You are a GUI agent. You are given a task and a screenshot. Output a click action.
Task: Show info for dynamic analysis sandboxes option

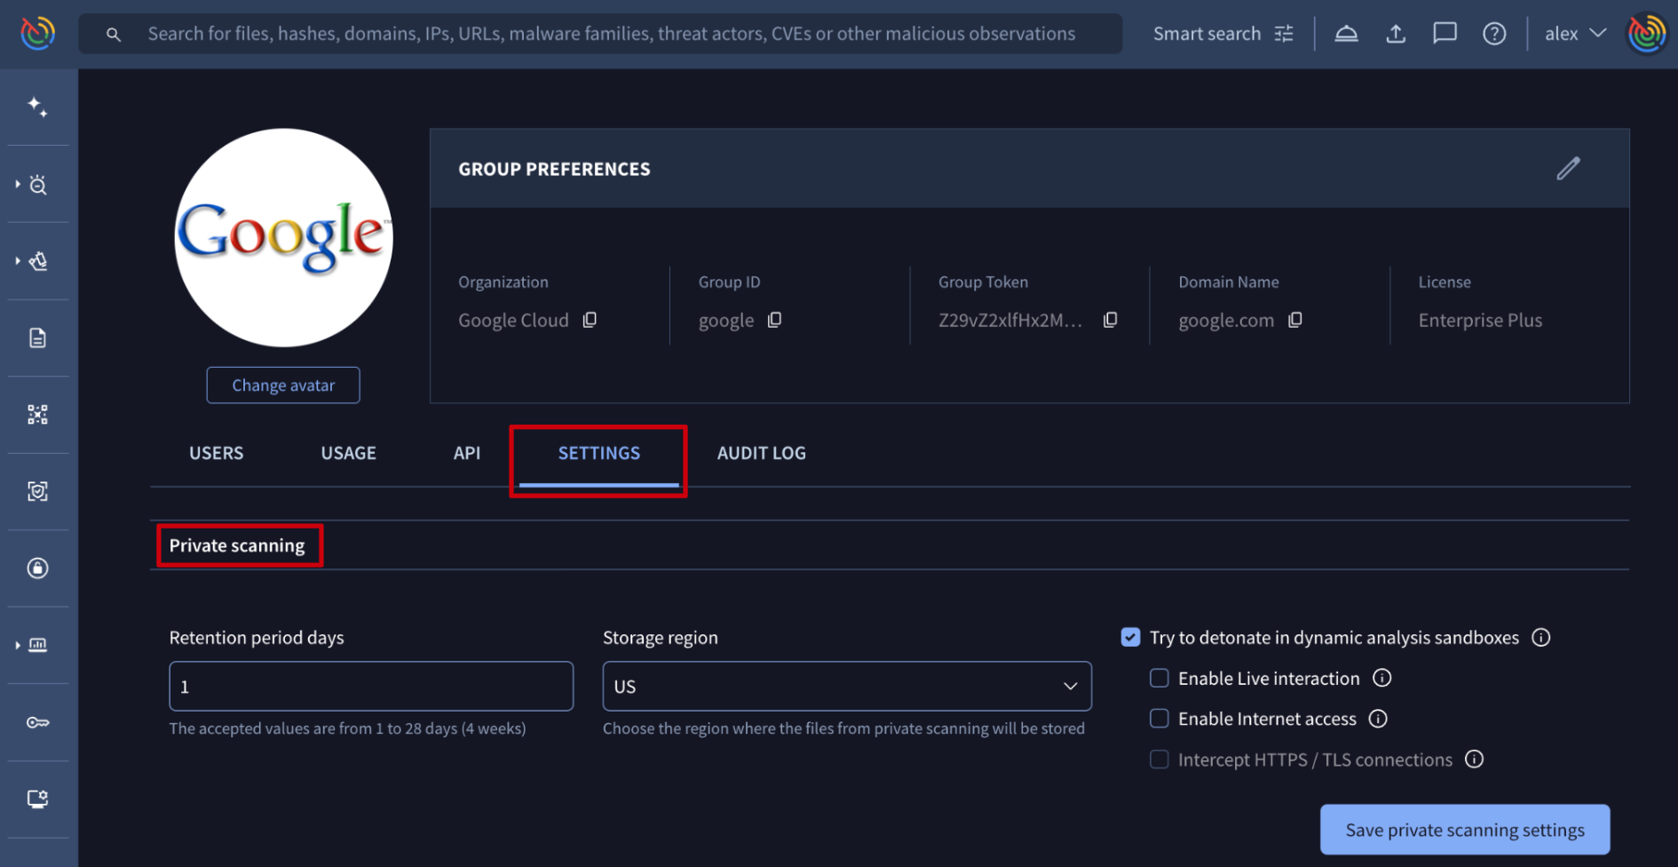1541,638
